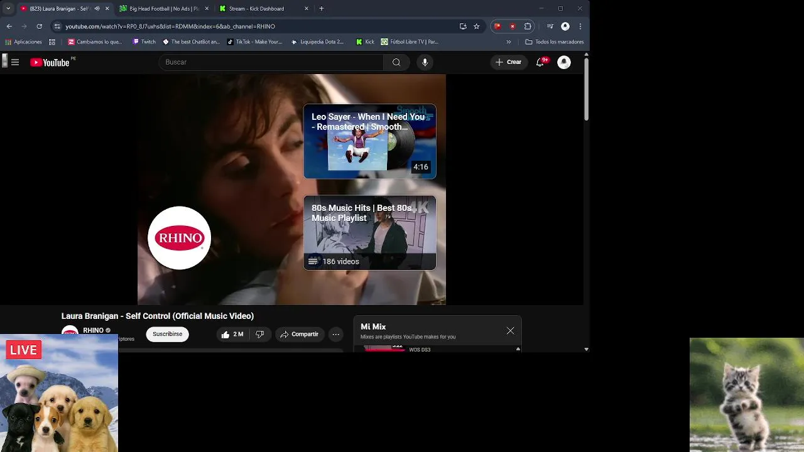Open the account avatar menu

[564, 62]
